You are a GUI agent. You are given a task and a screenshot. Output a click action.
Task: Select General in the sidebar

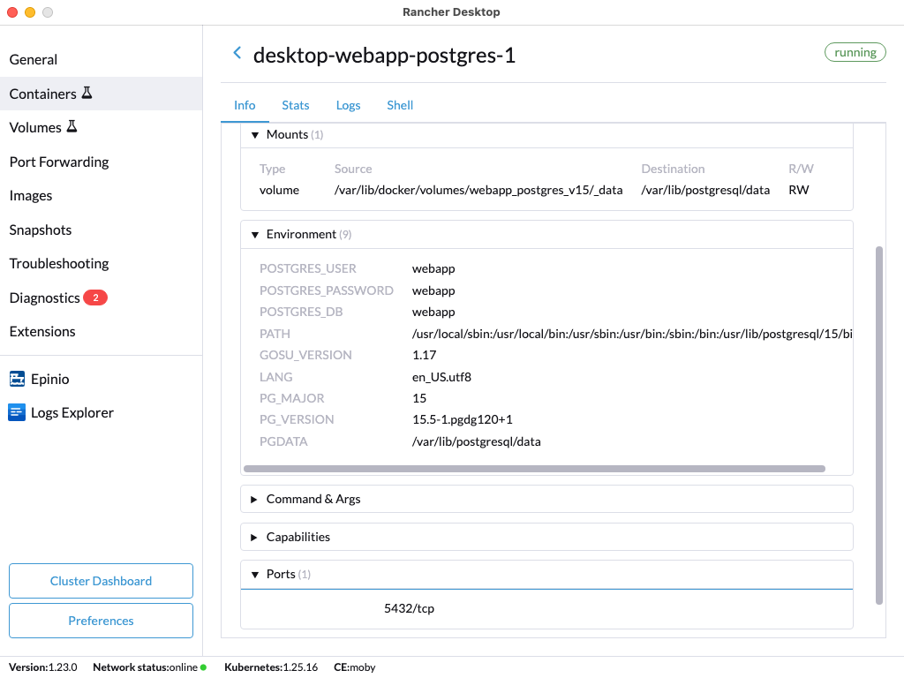[x=101, y=59]
